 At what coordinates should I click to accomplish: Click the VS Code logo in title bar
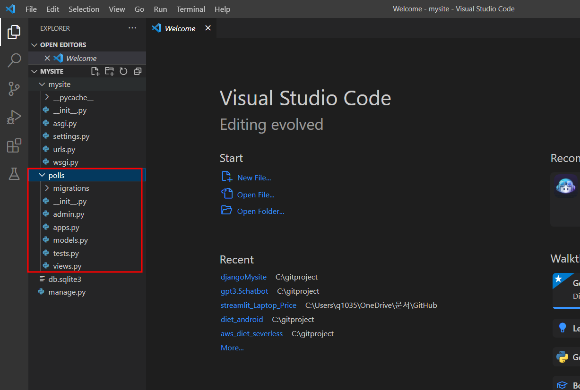point(10,9)
